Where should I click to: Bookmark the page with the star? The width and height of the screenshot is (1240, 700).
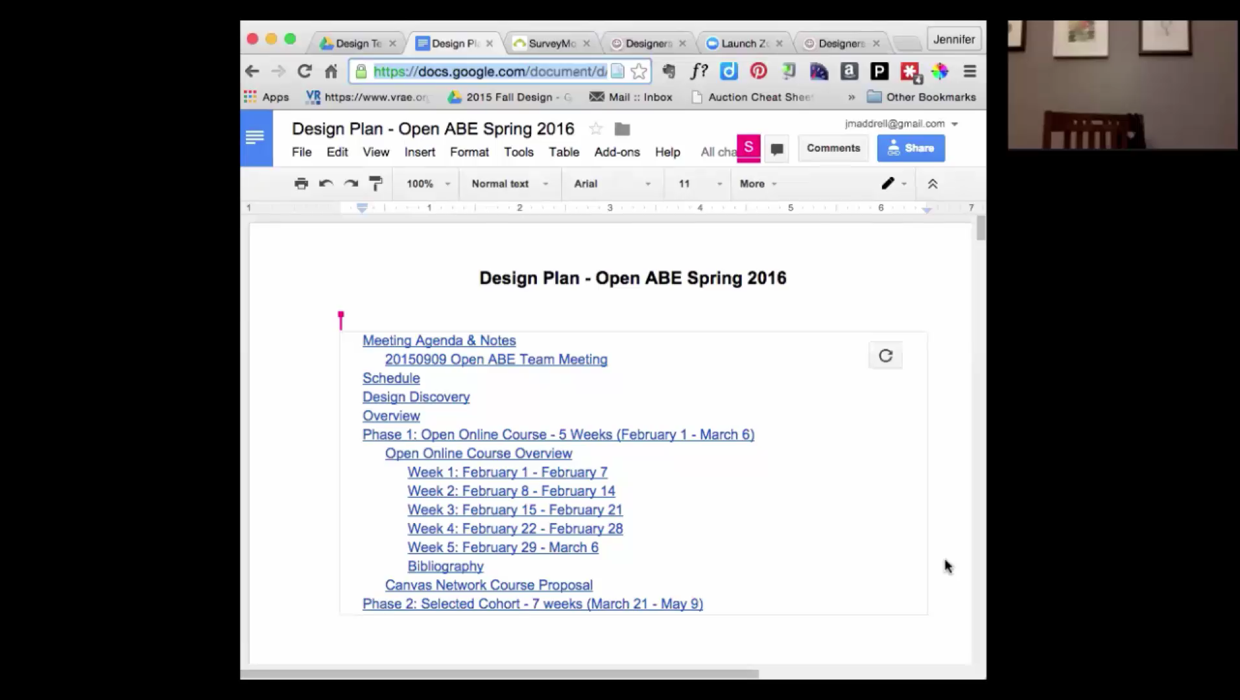[x=639, y=71]
